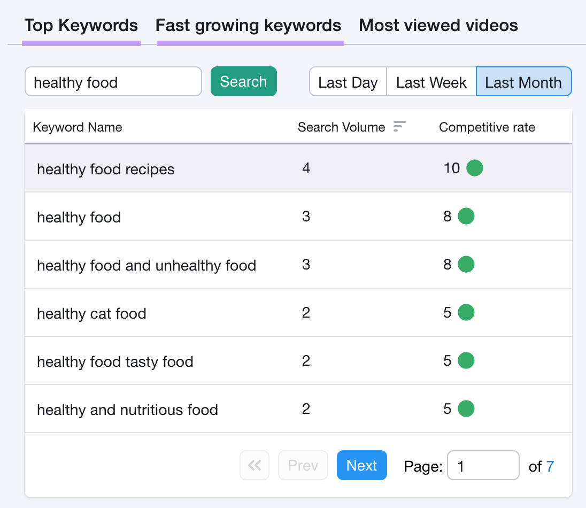Click the green indicator beside 'healthy food'
Screen dimensions: 586x508
[x=466, y=216]
